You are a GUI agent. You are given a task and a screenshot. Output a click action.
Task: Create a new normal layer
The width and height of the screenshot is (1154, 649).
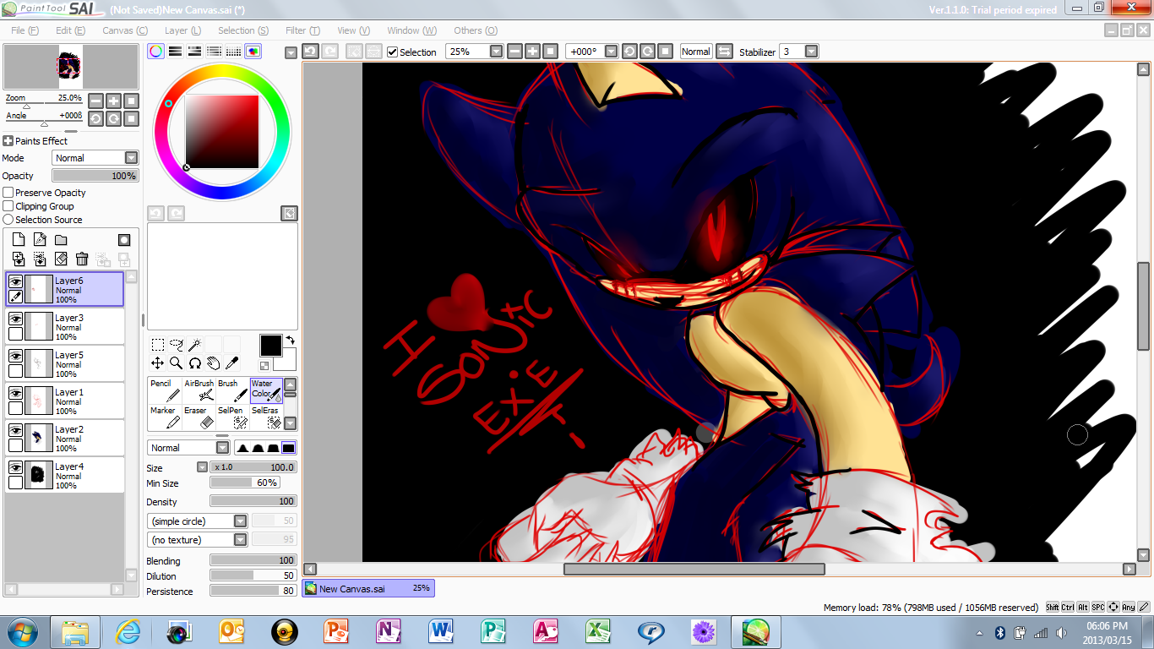19,240
